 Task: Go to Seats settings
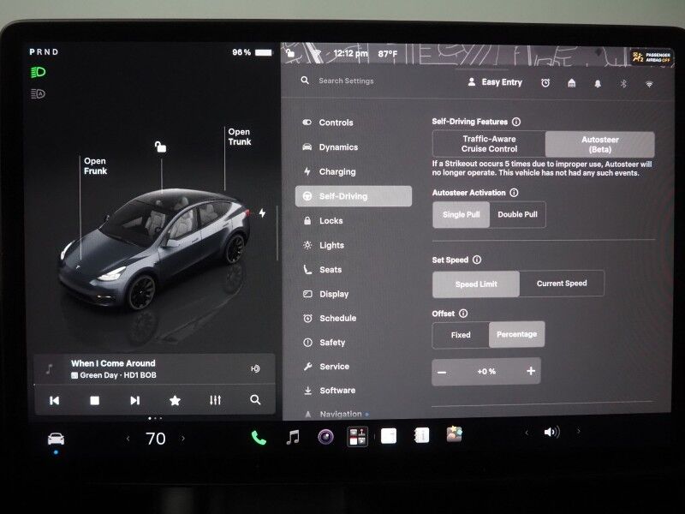click(354, 270)
